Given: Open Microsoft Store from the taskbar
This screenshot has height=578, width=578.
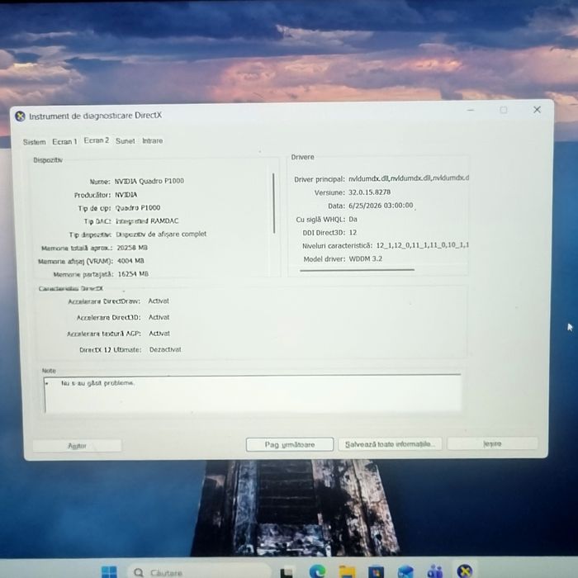Looking at the screenshot, I should tap(376, 571).
